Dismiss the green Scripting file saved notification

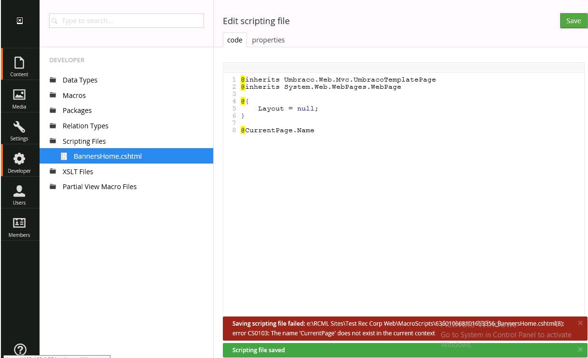[x=580, y=349]
